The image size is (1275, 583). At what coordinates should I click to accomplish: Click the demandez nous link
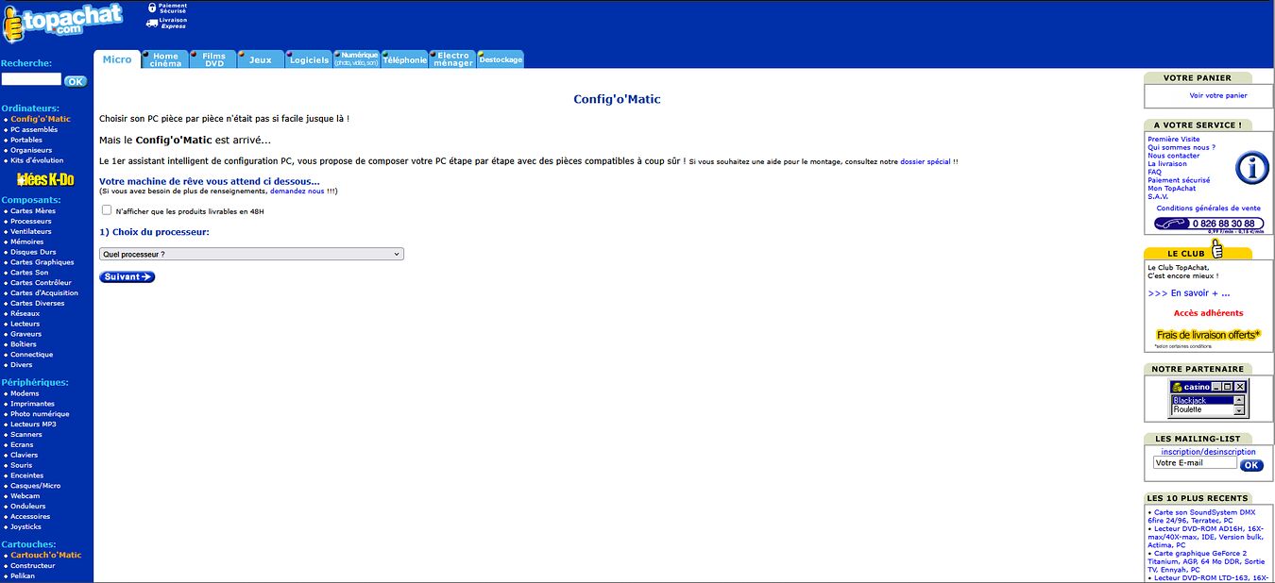tap(297, 192)
